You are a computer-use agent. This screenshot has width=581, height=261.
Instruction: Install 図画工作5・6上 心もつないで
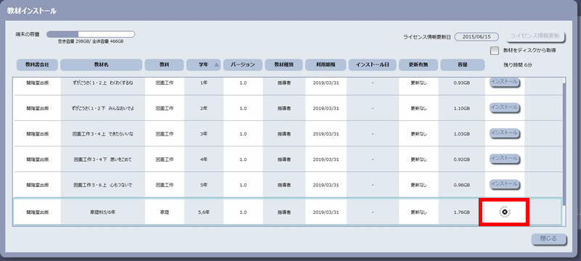[x=504, y=183]
